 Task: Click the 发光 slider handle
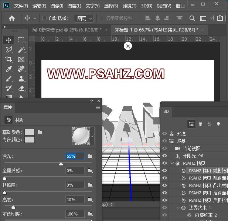pos(61,164)
